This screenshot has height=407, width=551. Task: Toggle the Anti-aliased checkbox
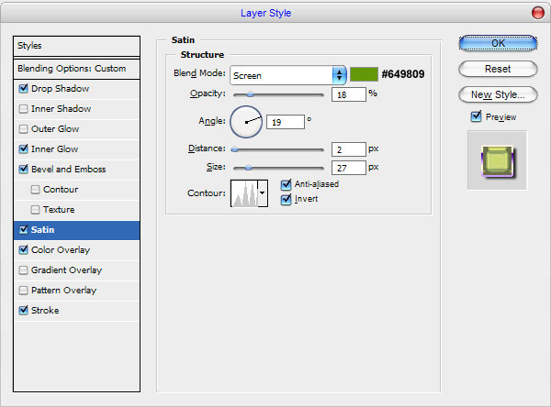pyautogui.click(x=287, y=184)
